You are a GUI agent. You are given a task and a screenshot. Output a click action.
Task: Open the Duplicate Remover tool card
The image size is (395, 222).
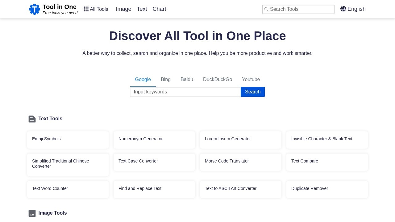click(327, 189)
